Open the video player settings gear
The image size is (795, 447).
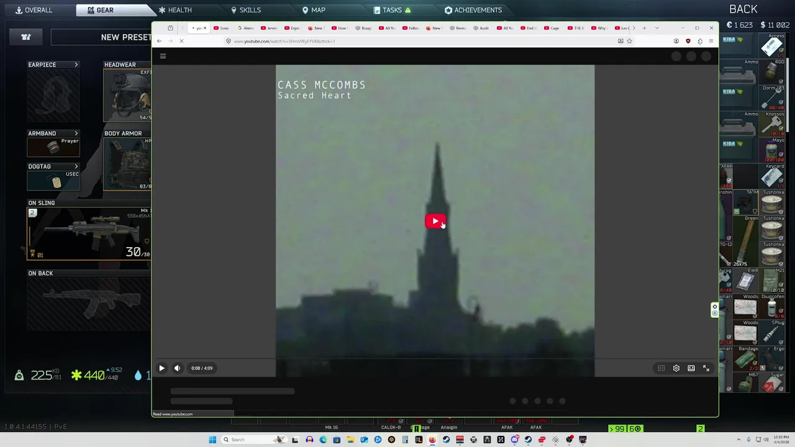pyautogui.click(x=676, y=368)
